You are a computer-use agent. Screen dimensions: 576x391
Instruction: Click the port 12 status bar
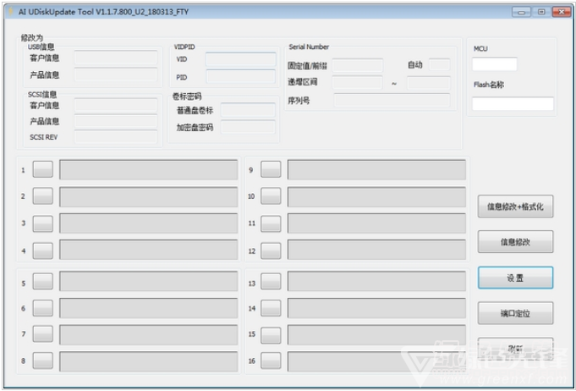pyautogui.click(x=376, y=250)
